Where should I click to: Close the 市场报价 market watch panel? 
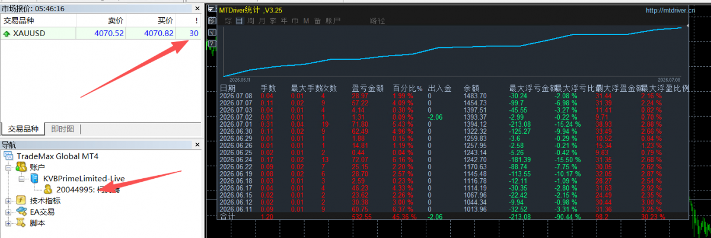(x=197, y=9)
